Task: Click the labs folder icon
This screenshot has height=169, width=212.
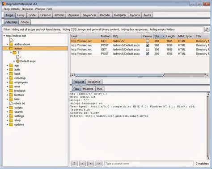Action: (x=11, y=99)
